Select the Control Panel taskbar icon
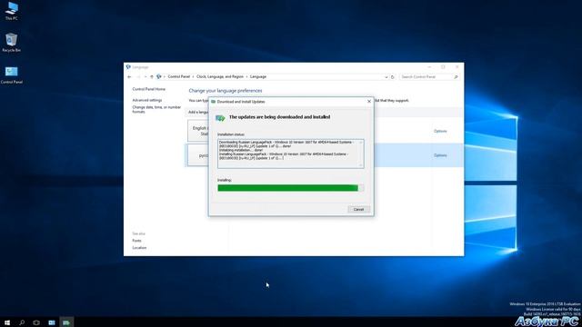 pyautogui.click(x=52, y=322)
